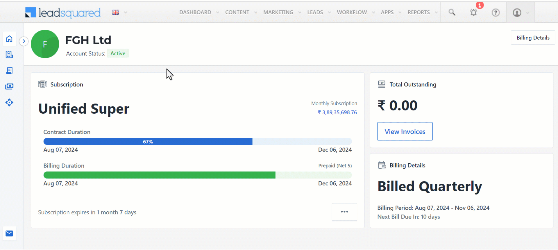Click the ₹ 0.00 outstanding amount
558x250 pixels.
(x=398, y=106)
